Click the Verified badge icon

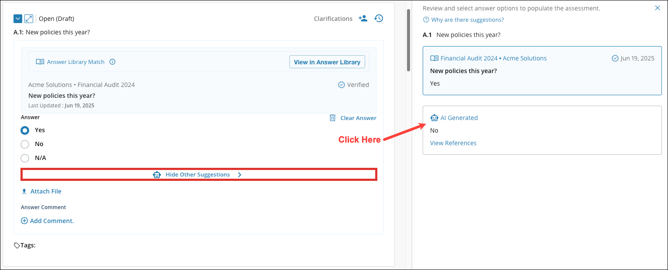(x=341, y=85)
